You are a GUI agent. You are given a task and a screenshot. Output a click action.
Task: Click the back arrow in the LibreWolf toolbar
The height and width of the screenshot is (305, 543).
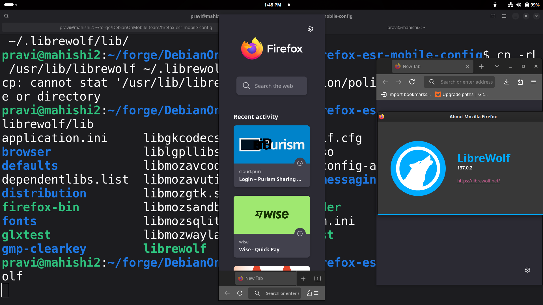385,82
